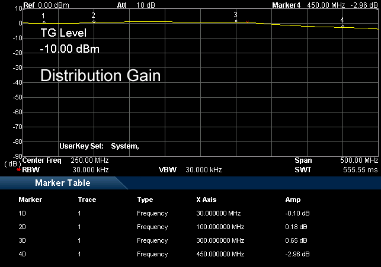Select the Distribution Gain title text
This screenshot has width=381, height=267.
(x=100, y=76)
